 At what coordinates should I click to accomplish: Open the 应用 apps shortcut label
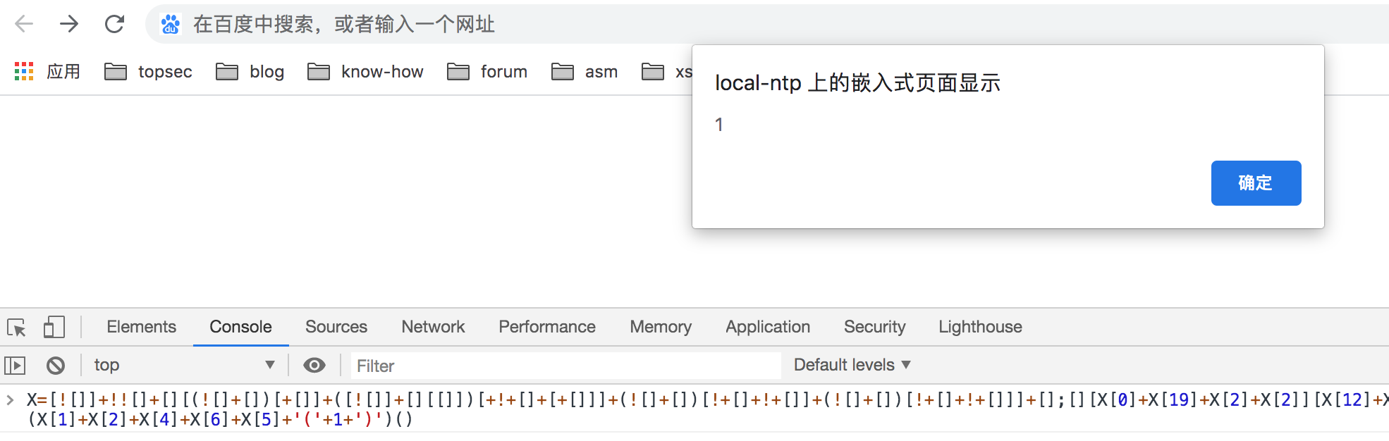pos(63,72)
